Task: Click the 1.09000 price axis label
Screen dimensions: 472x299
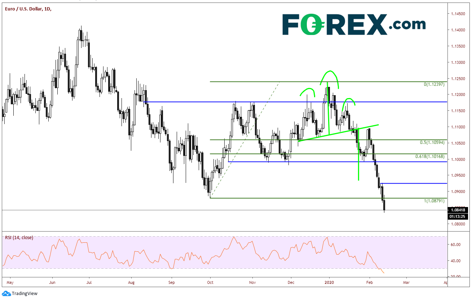Action: pos(457,192)
